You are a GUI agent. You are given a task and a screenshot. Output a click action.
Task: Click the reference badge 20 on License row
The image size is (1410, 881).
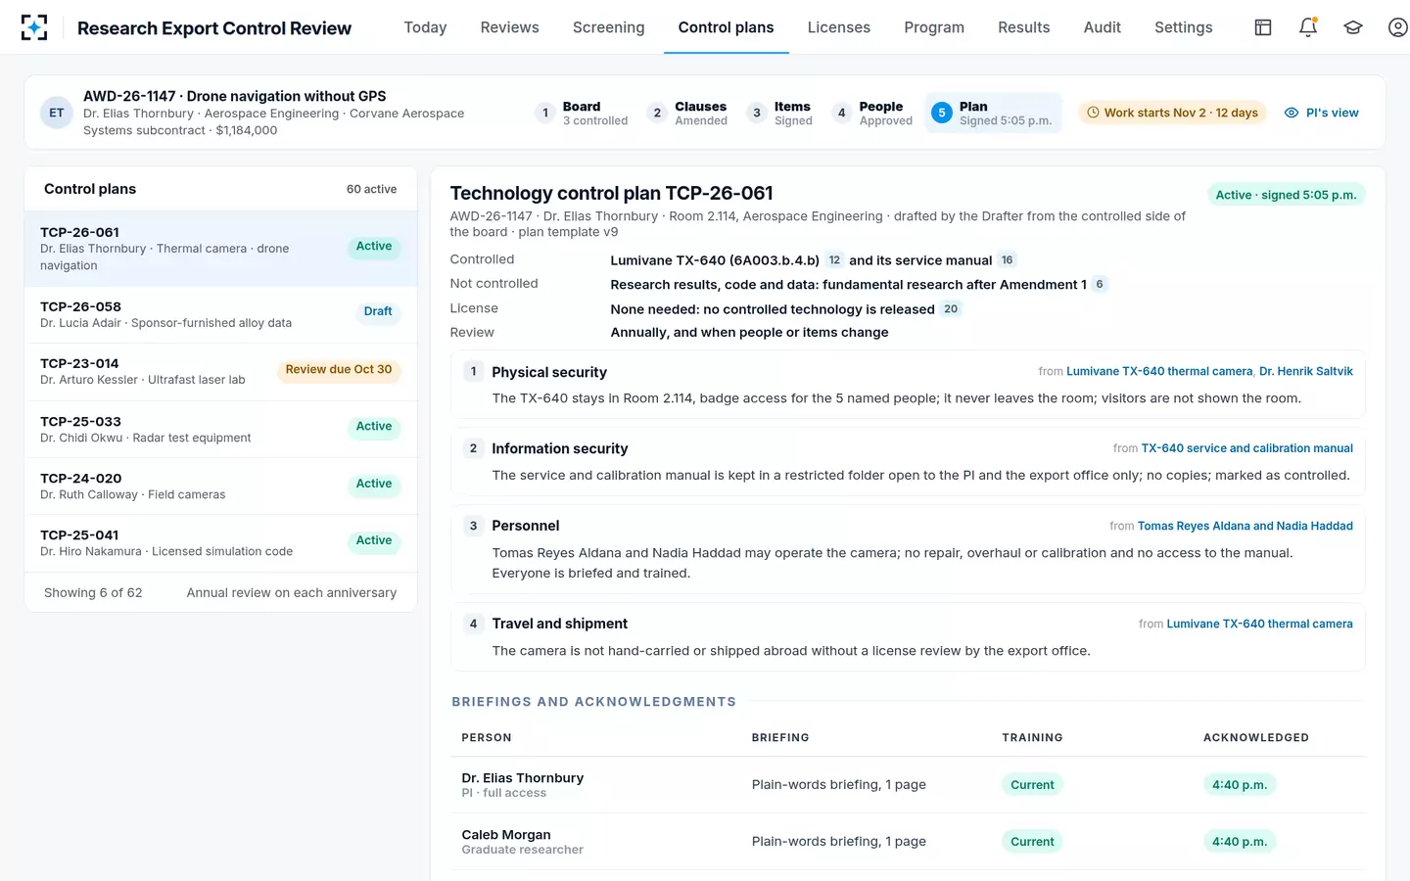(x=951, y=309)
